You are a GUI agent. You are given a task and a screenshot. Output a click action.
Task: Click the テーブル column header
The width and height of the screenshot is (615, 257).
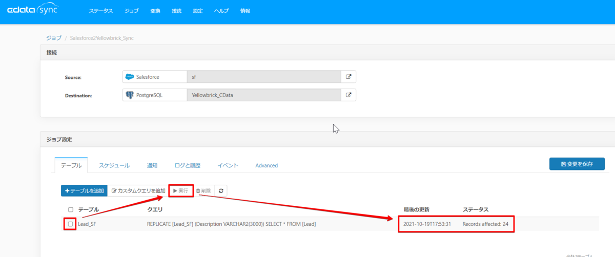pyautogui.click(x=88, y=209)
